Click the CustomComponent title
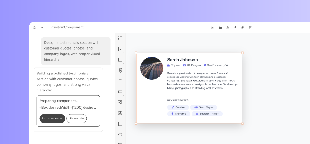 (x=68, y=27)
